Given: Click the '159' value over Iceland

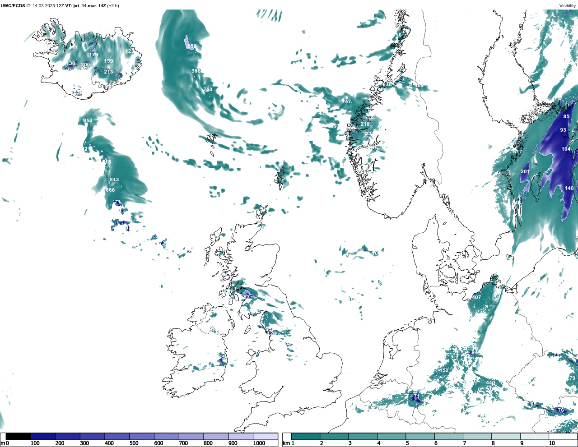Looking at the screenshot, I should click(x=108, y=61).
